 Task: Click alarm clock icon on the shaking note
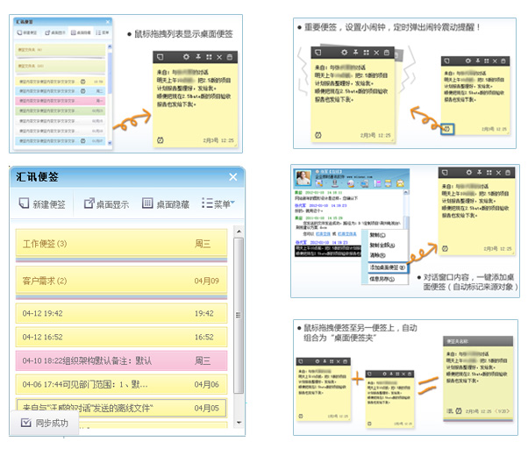tap(318, 135)
